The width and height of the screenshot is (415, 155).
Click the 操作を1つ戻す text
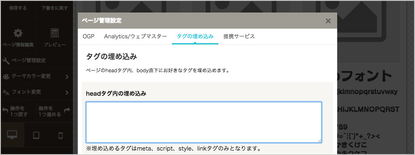click(x=19, y=111)
